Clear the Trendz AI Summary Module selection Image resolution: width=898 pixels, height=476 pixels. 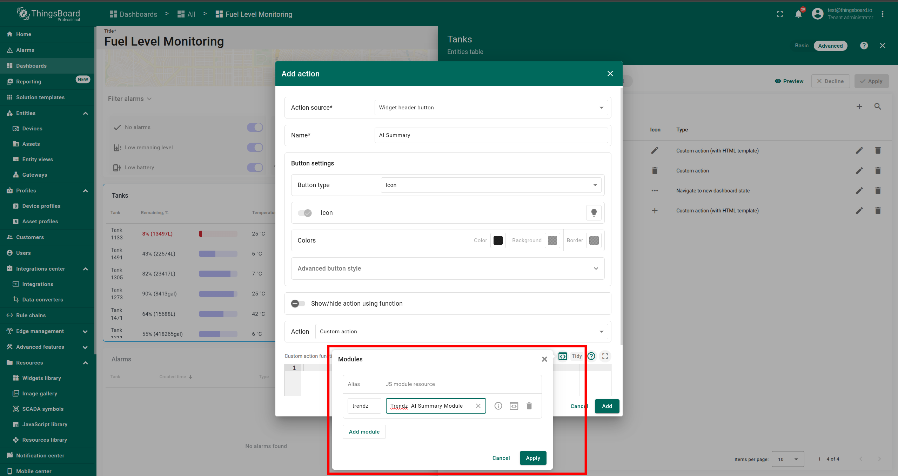478,406
